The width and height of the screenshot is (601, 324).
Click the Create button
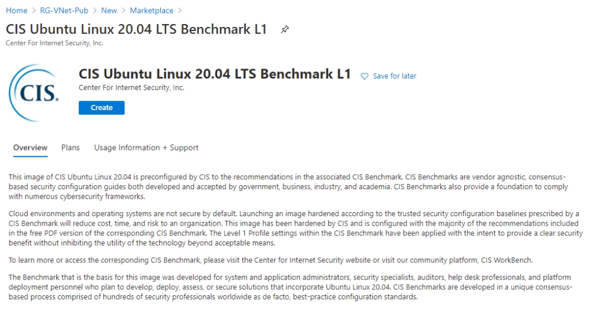(102, 108)
